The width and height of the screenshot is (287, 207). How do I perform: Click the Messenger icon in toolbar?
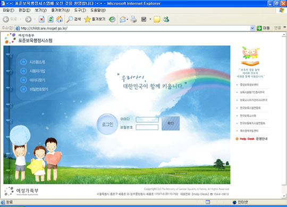click(166, 19)
